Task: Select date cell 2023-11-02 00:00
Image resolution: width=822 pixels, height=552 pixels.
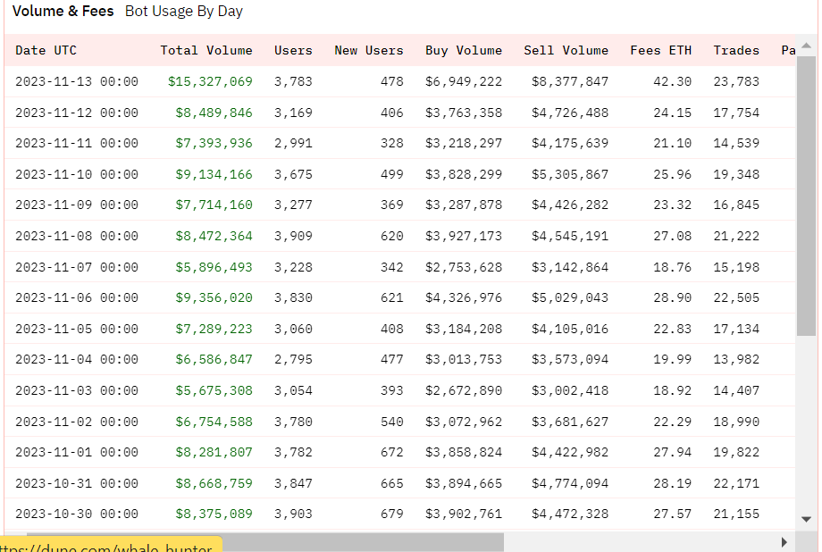Action: [x=77, y=422]
